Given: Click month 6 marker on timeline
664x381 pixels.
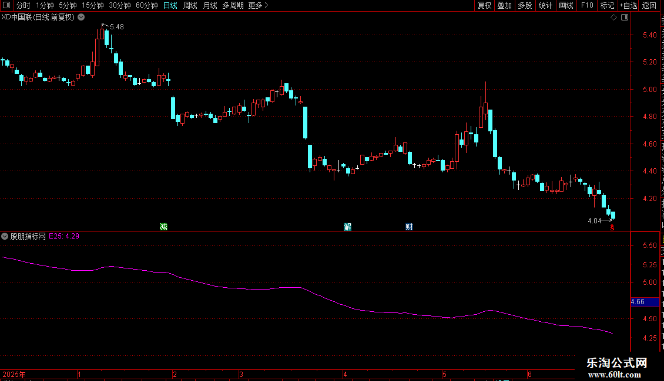Looking at the screenshot, I should tap(529, 374).
